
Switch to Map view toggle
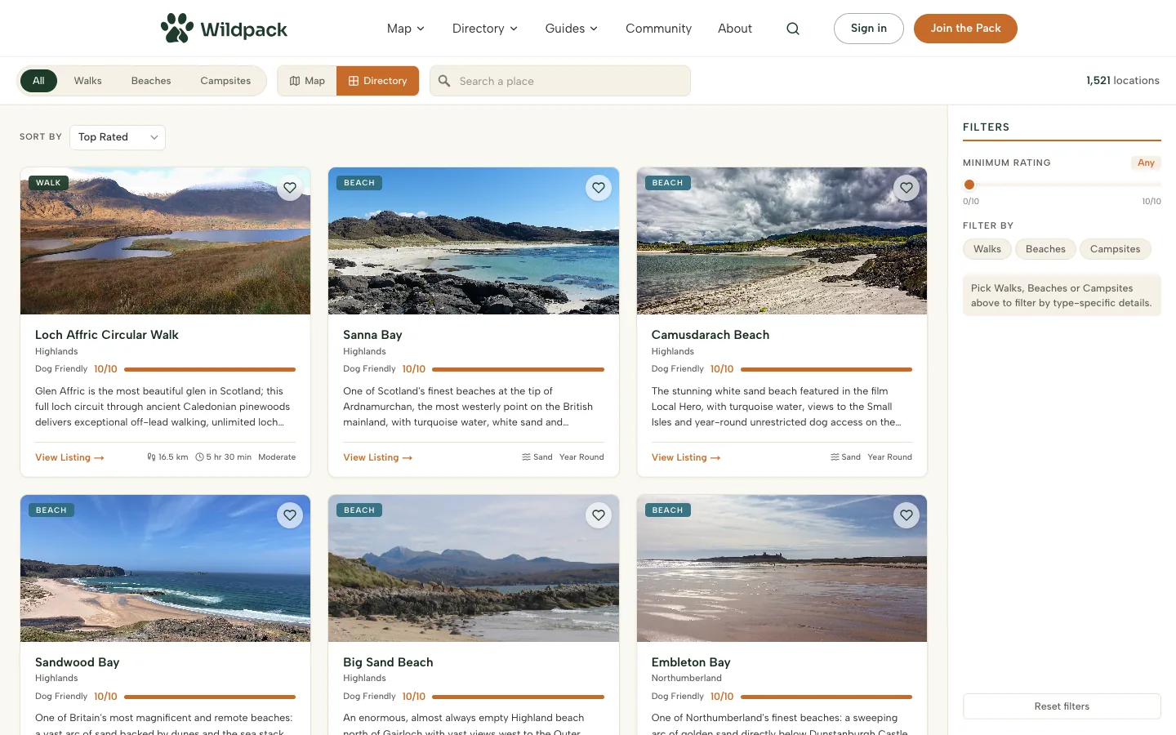click(x=307, y=81)
